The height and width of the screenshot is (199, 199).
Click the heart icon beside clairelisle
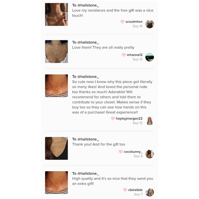pos(125,190)
